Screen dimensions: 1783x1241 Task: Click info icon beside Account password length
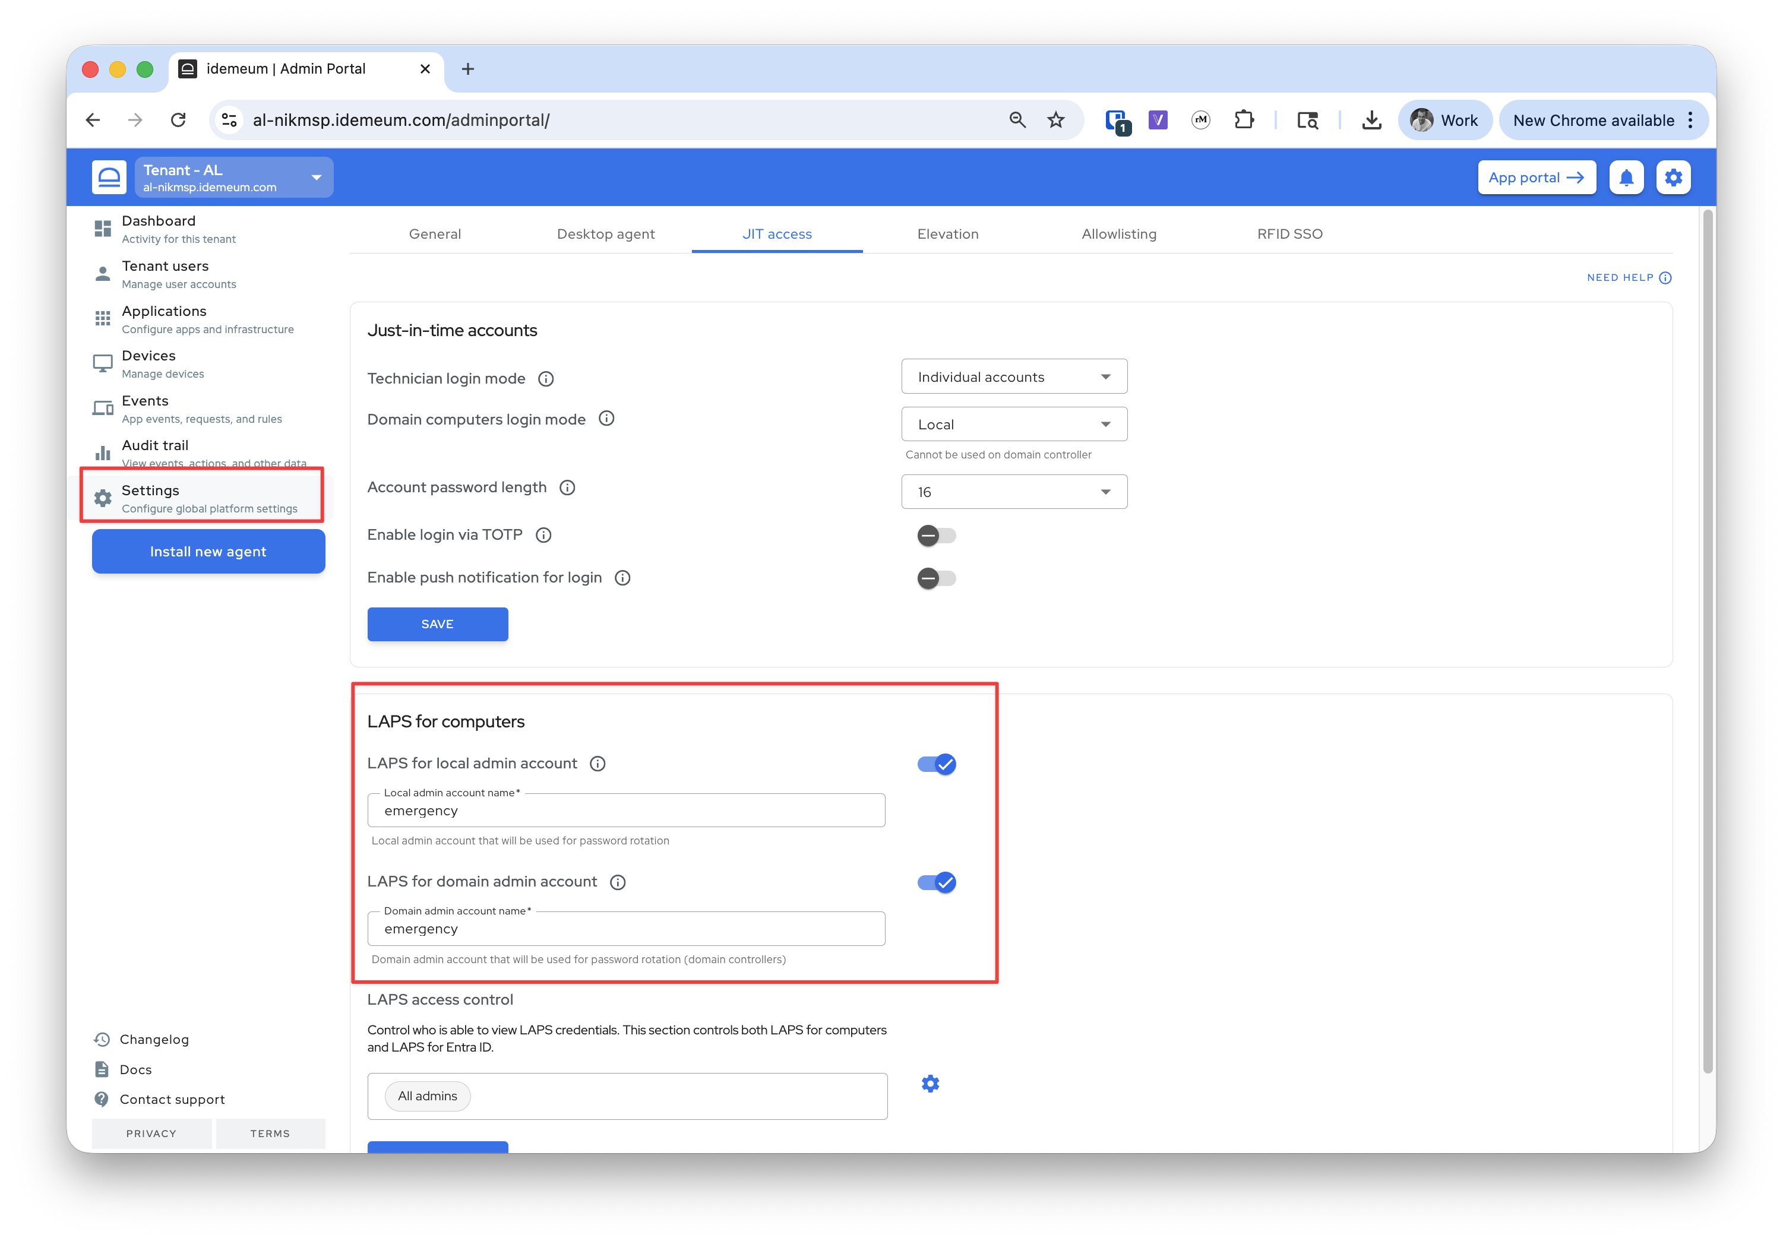click(567, 487)
